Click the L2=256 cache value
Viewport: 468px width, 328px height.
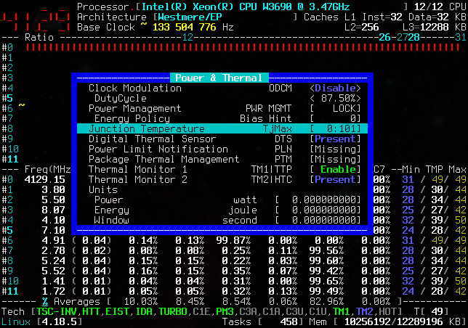[361, 27]
